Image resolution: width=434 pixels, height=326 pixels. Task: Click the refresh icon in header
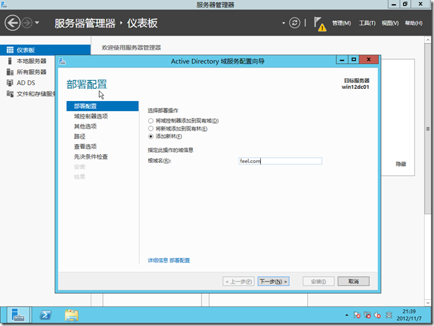[294, 23]
